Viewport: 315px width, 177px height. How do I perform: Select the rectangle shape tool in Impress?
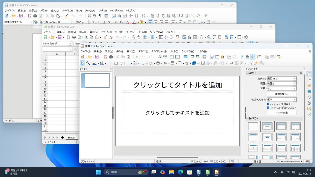click(x=116, y=63)
